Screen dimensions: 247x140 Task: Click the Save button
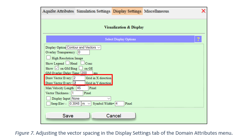(68, 116)
